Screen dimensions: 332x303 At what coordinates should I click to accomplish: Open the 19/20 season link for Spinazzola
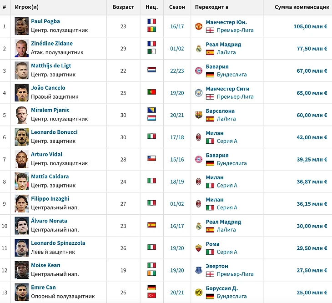point(177,248)
